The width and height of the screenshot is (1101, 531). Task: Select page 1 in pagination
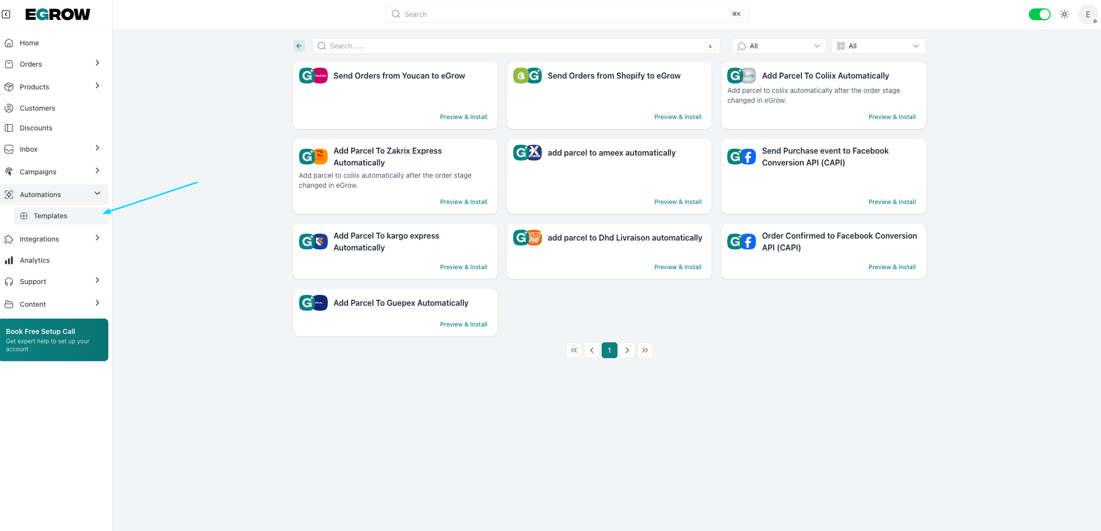pyautogui.click(x=610, y=350)
